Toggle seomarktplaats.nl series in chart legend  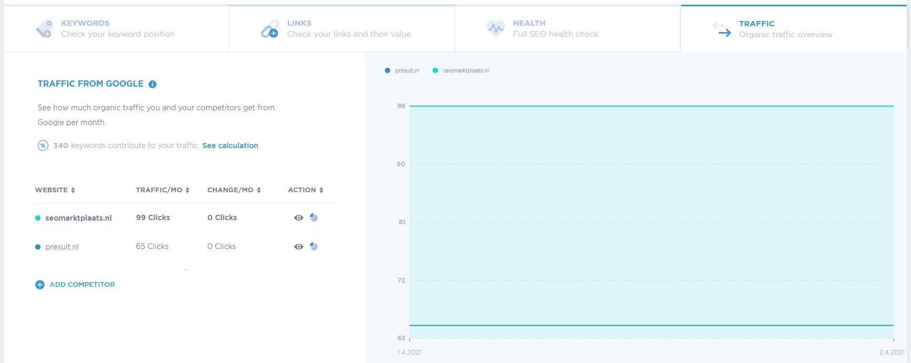tap(461, 70)
